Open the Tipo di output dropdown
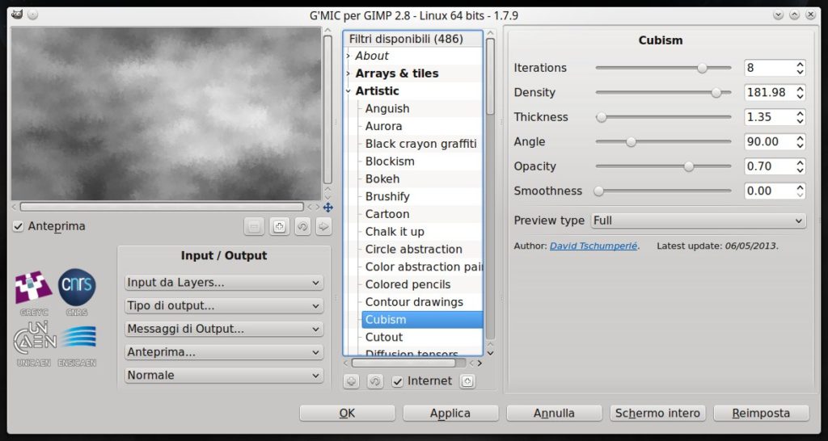The width and height of the screenshot is (828, 441). click(x=224, y=306)
